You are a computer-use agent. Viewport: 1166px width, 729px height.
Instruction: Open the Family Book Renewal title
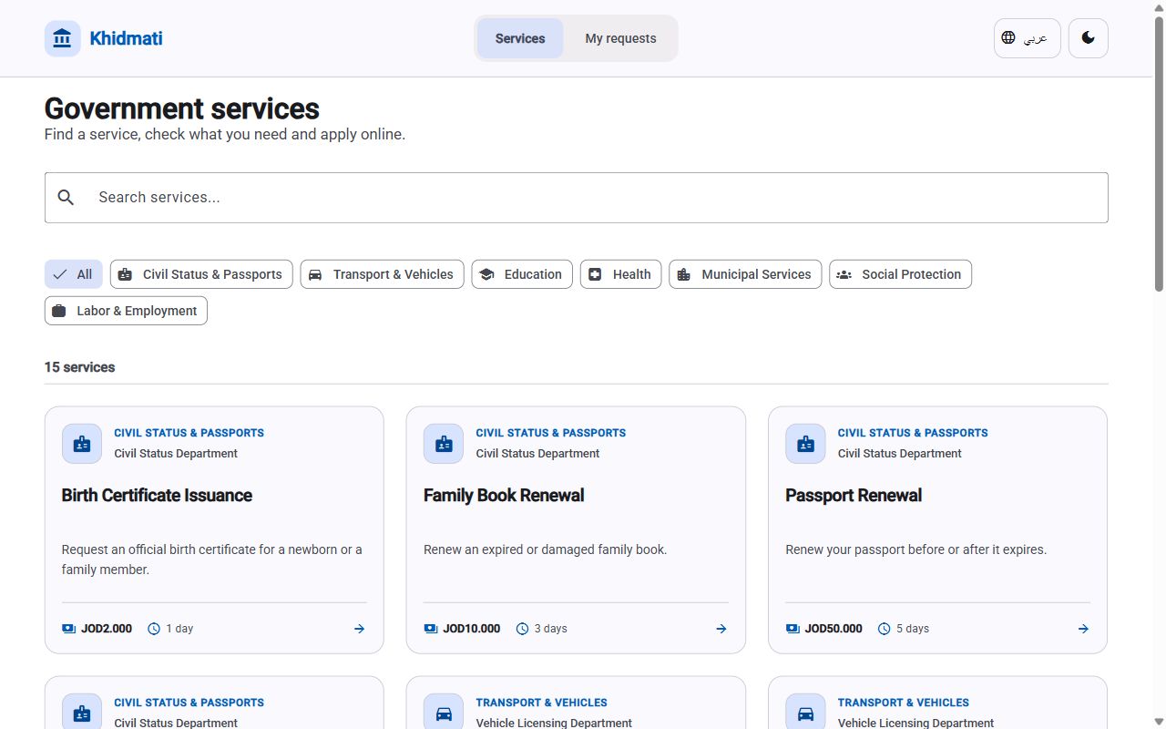tap(504, 496)
